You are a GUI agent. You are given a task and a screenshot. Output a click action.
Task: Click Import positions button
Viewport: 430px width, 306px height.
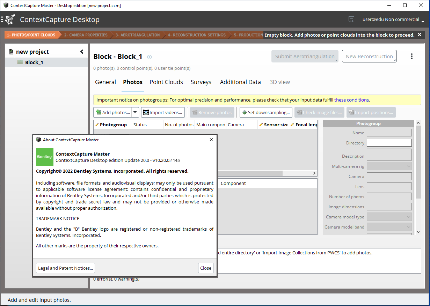click(371, 112)
